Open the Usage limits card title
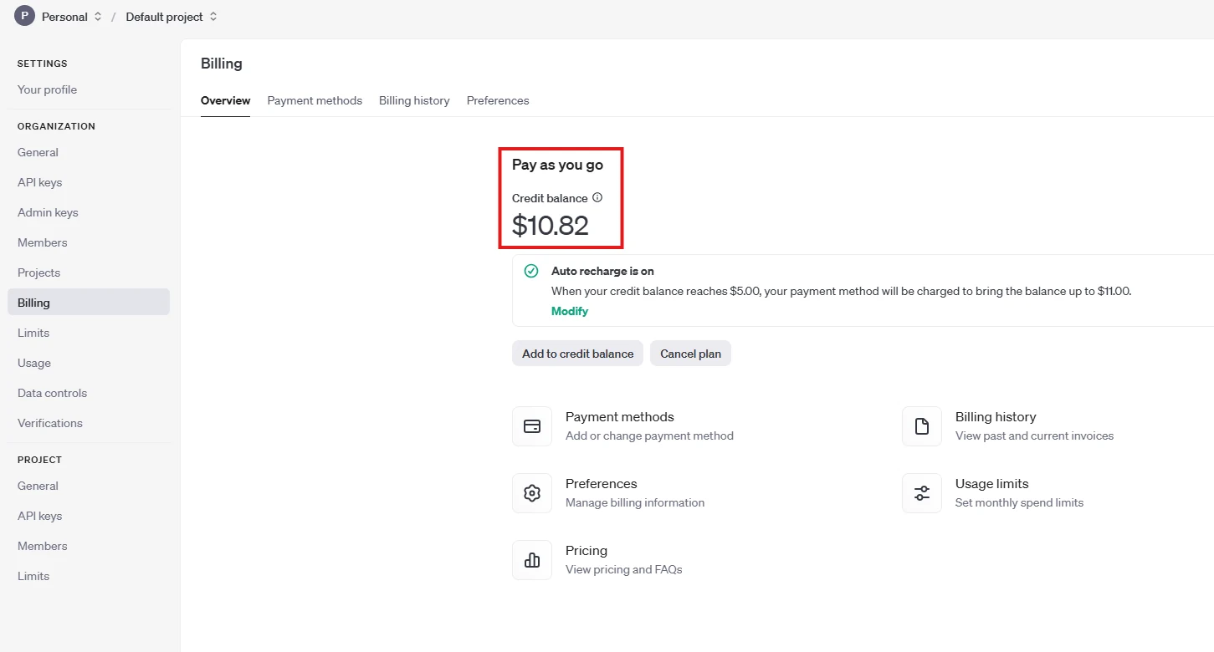 [991, 484]
